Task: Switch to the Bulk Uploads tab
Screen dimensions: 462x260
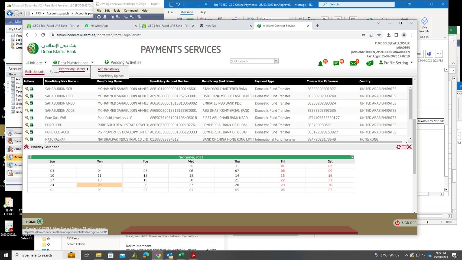Action: point(35,72)
